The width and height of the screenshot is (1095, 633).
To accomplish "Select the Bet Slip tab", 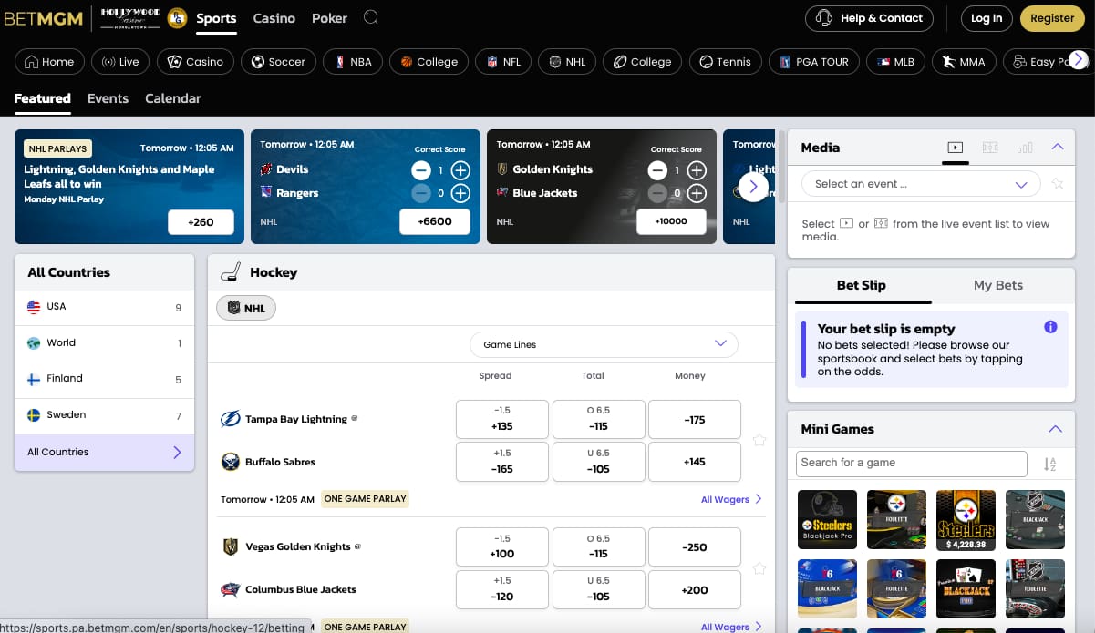I will pos(862,285).
